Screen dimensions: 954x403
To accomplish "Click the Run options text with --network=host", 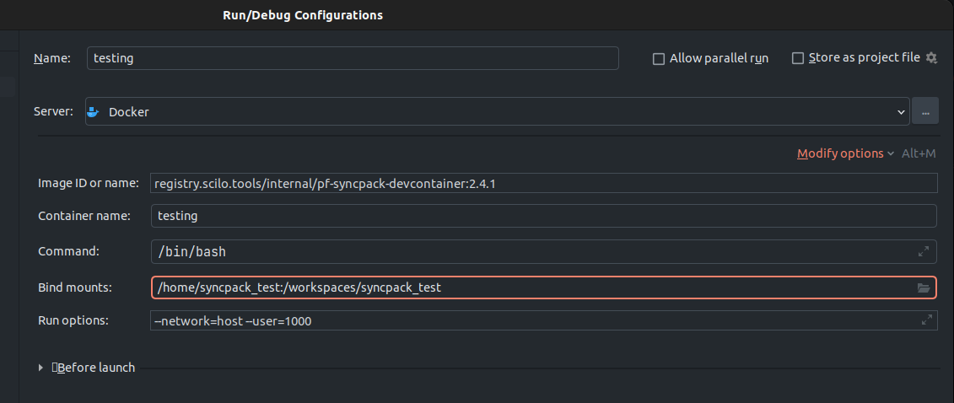I will [x=233, y=321].
